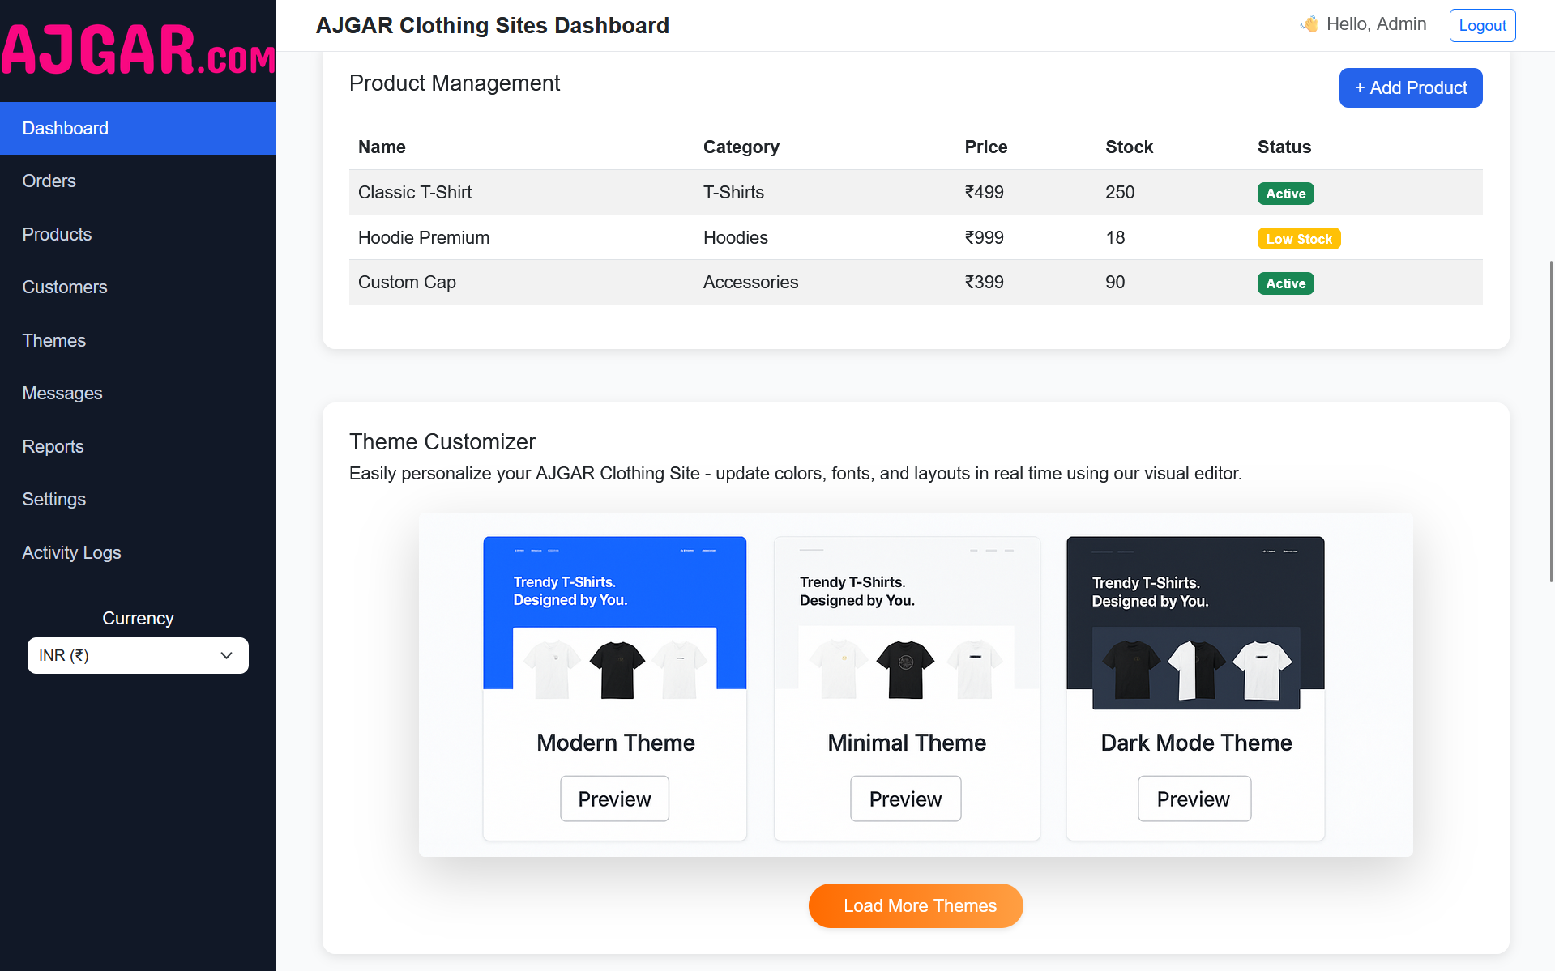The image size is (1555, 971).
Task: Select Customers in the sidebar
Action: tap(65, 287)
